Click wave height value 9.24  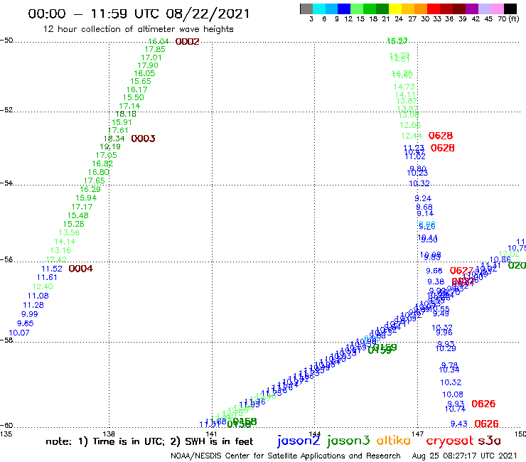[x=423, y=198]
